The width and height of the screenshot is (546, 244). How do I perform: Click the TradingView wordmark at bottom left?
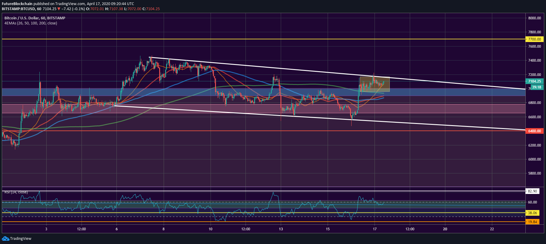point(21,238)
